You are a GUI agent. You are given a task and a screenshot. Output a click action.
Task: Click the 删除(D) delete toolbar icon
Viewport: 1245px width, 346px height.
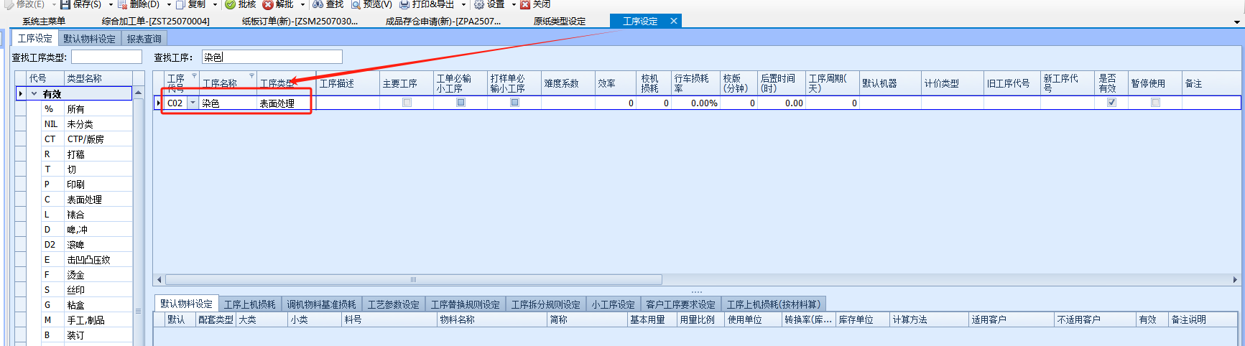[x=122, y=4]
